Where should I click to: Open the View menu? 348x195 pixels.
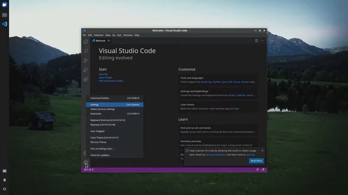(108, 35)
